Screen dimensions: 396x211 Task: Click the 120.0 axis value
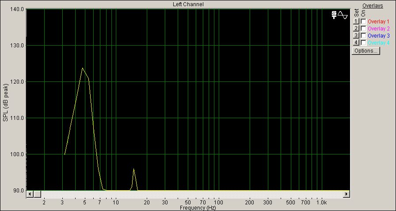[x=17, y=82]
